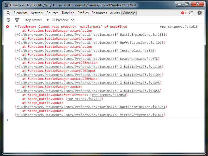Viewport: 208px width, 156px height.
Task: Click the search magnifier icon in DevTools
Action: click(x=8, y=13)
